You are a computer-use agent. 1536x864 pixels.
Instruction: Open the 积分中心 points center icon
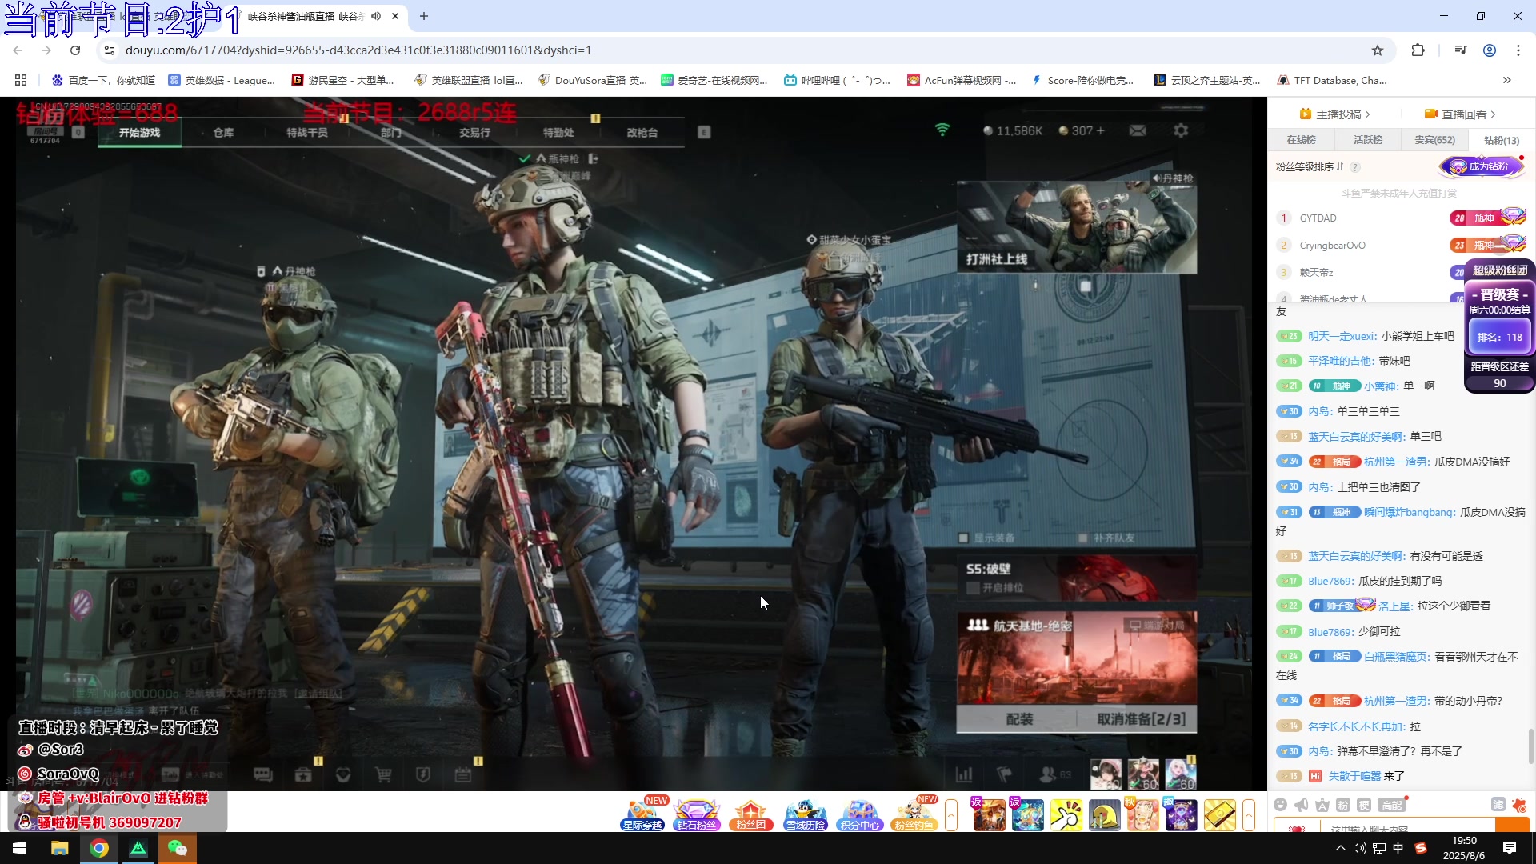point(859,814)
